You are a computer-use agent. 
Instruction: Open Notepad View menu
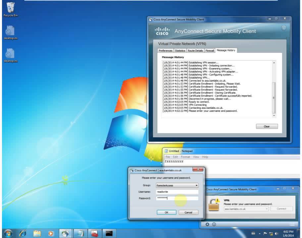click(x=196, y=157)
